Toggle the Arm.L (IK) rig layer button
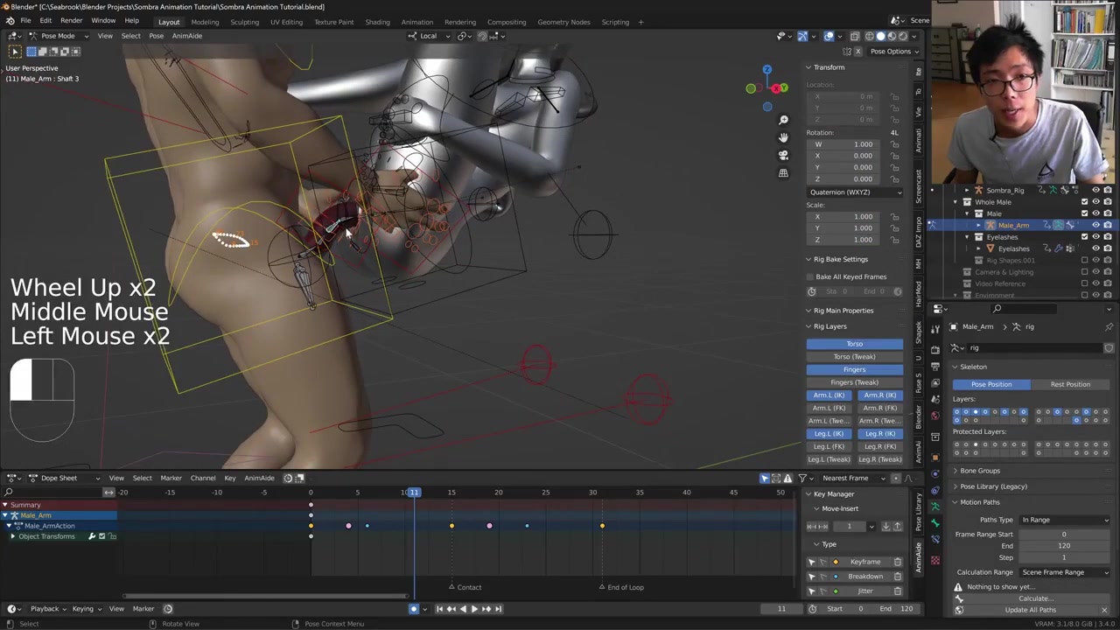This screenshot has width=1120, height=630. [x=829, y=395]
